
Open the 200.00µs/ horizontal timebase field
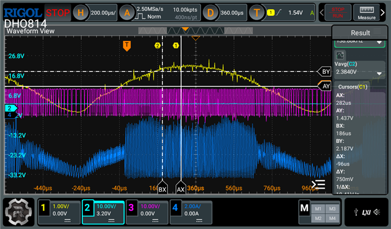point(103,13)
